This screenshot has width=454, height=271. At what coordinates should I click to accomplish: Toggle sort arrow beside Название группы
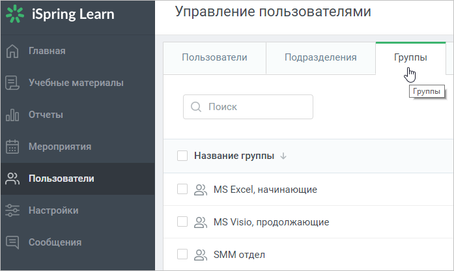pos(283,156)
